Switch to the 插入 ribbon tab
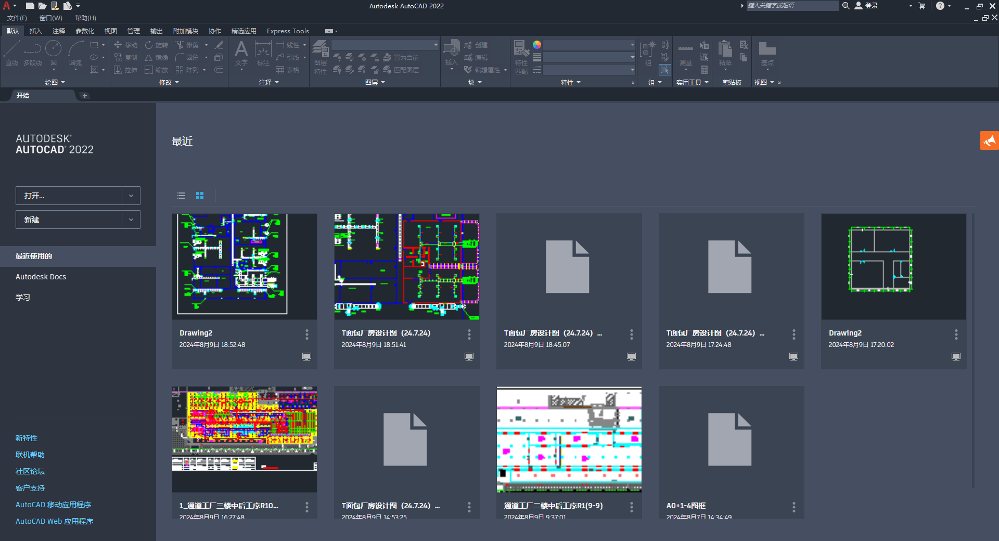Image resolution: width=999 pixels, height=541 pixels. click(x=35, y=31)
